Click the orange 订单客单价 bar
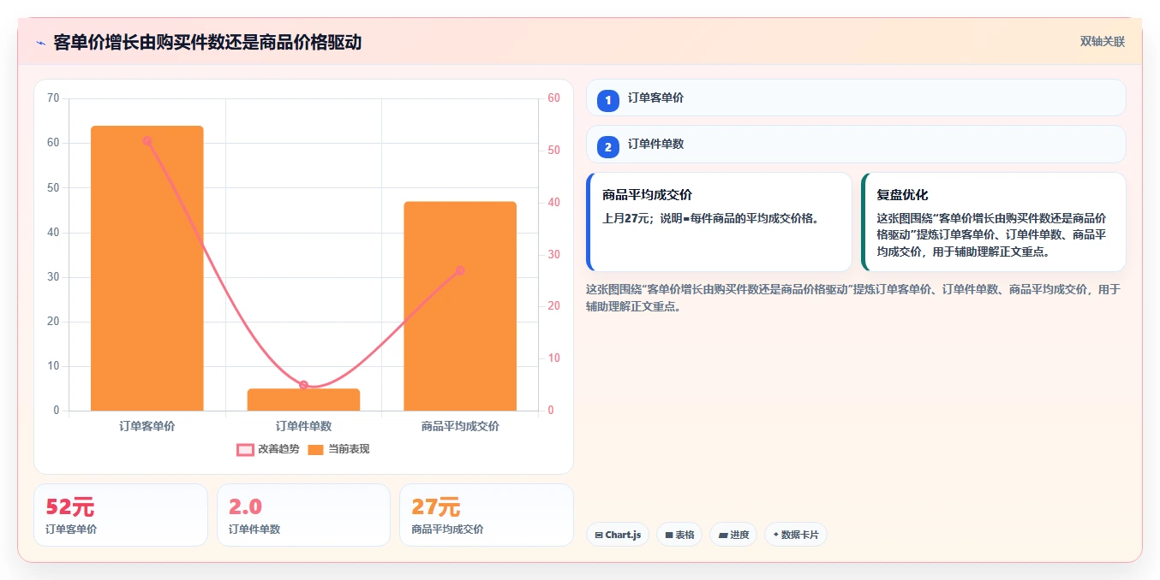Image resolution: width=1160 pixels, height=580 pixels. click(x=147, y=269)
